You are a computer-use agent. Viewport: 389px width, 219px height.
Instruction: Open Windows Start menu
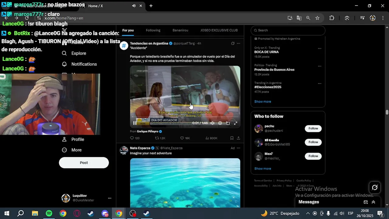tap(7, 214)
